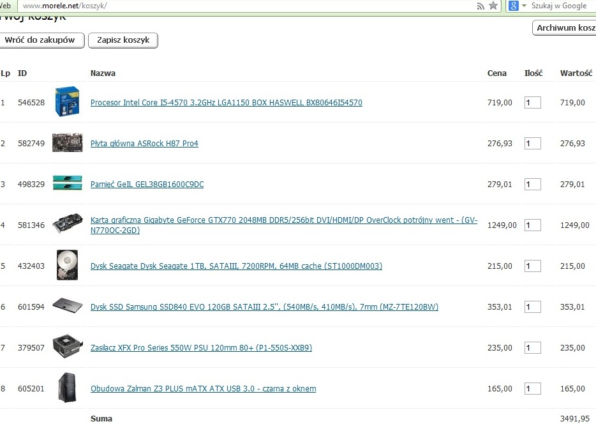Open Intel Core I5-4570 processor thumbnail
The height and width of the screenshot is (424, 596).
tap(67, 102)
